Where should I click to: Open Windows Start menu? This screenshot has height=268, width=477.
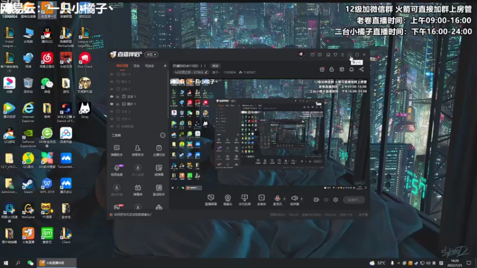point(6,263)
